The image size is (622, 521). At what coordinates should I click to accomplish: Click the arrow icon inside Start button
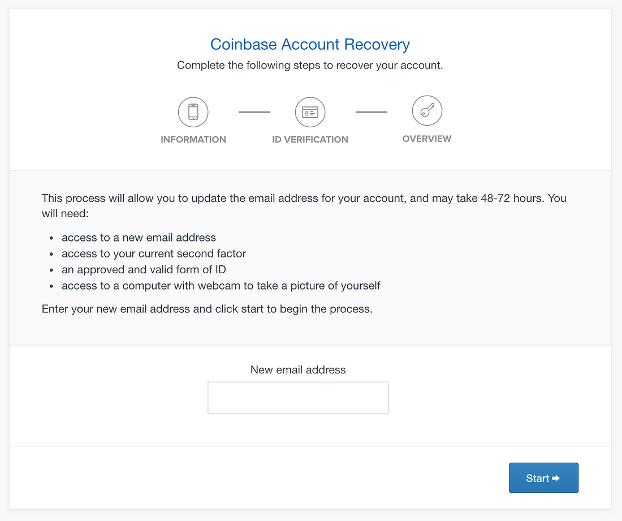(556, 478)
